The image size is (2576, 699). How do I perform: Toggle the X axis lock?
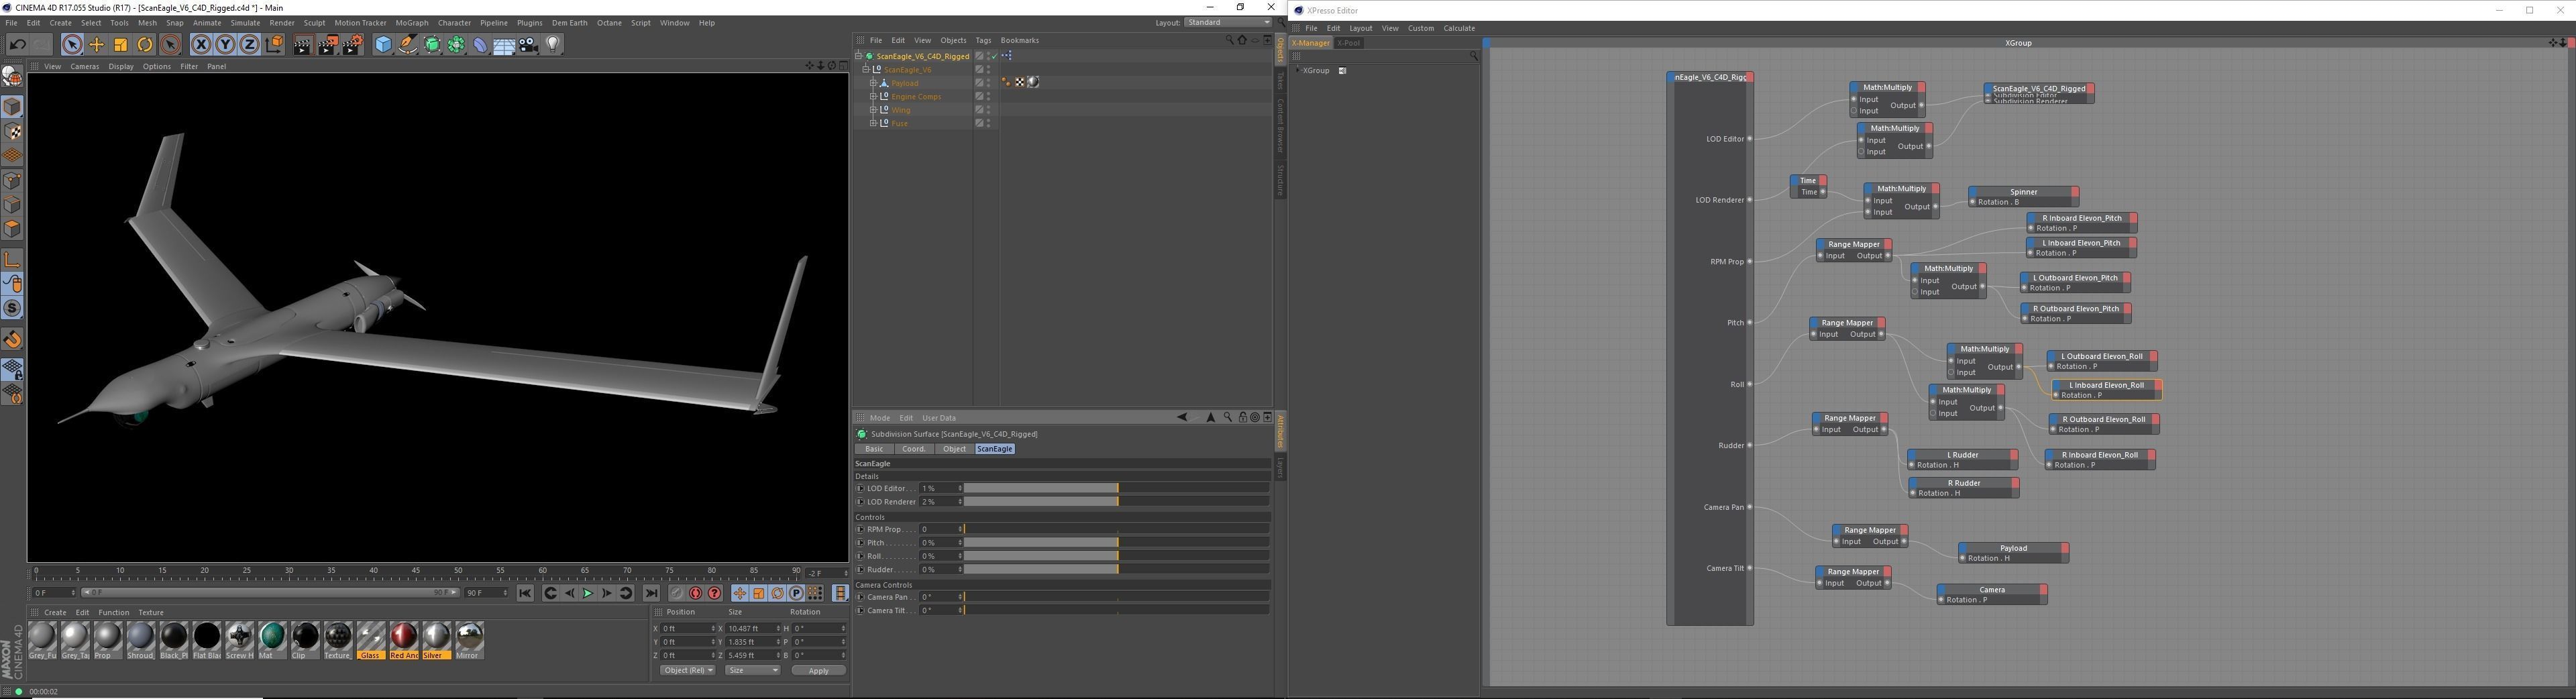coord(201,45)
